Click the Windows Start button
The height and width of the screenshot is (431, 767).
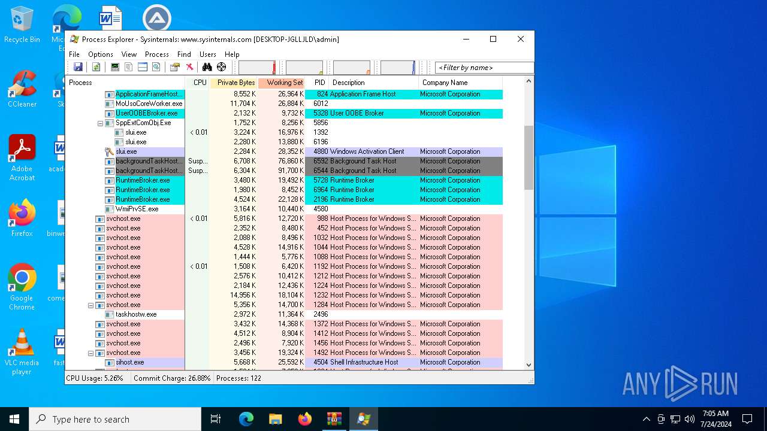click(x=14, y=419)
